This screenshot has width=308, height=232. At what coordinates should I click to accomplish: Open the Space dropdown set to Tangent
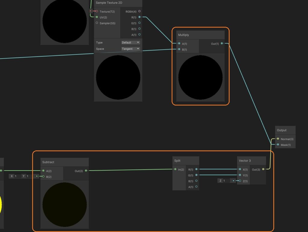click(x=131, y=49)
